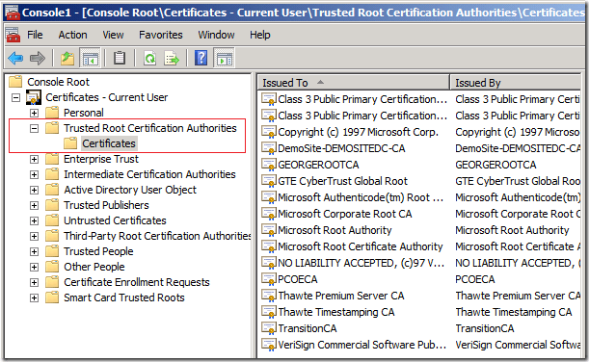Expand Active Directory User Object node

pyautogui.click(x=34, y=191)
